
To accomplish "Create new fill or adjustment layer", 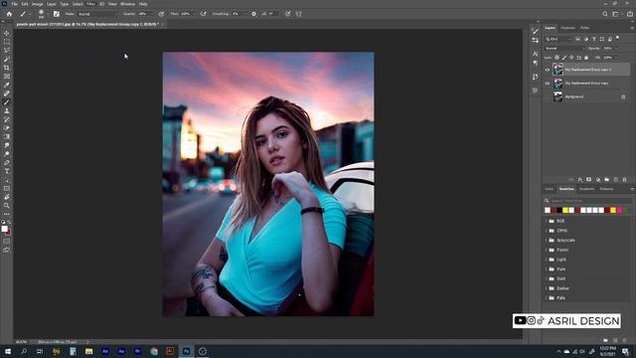I will click(x=598, y=179).
